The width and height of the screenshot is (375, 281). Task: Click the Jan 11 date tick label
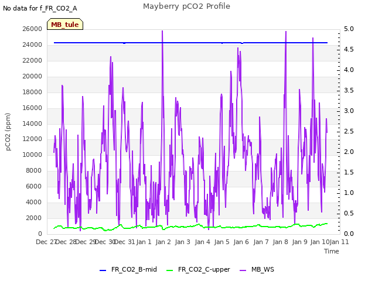click(x=339, y=242)
